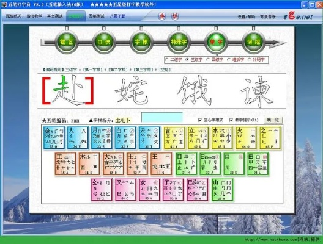
Task: Click the outlined practice character 姹
Action: coord(132,90)
